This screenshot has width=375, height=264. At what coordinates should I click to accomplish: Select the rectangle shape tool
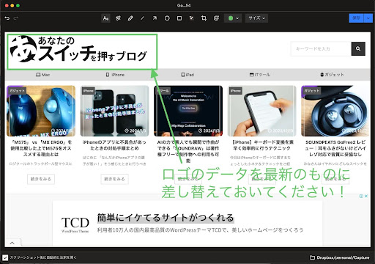coord(179,18)
